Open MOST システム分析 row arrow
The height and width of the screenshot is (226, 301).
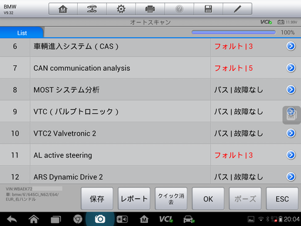point(291,90)
